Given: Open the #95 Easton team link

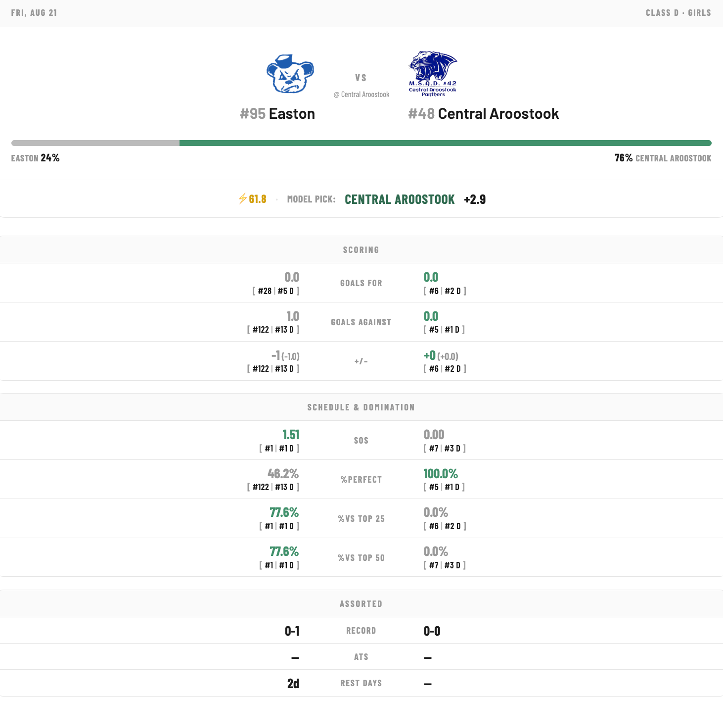Looking at the screenshot, I should coord(277,114).
